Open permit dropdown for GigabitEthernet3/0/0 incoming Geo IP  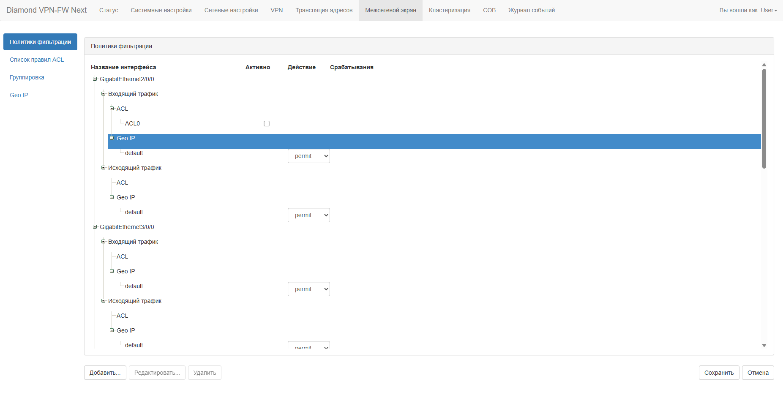[x=308, y=289]
